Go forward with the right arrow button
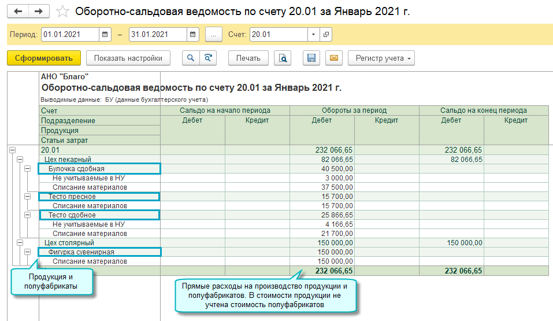The height and width of the screenshot is (321, 553). [x=39, y=12]
